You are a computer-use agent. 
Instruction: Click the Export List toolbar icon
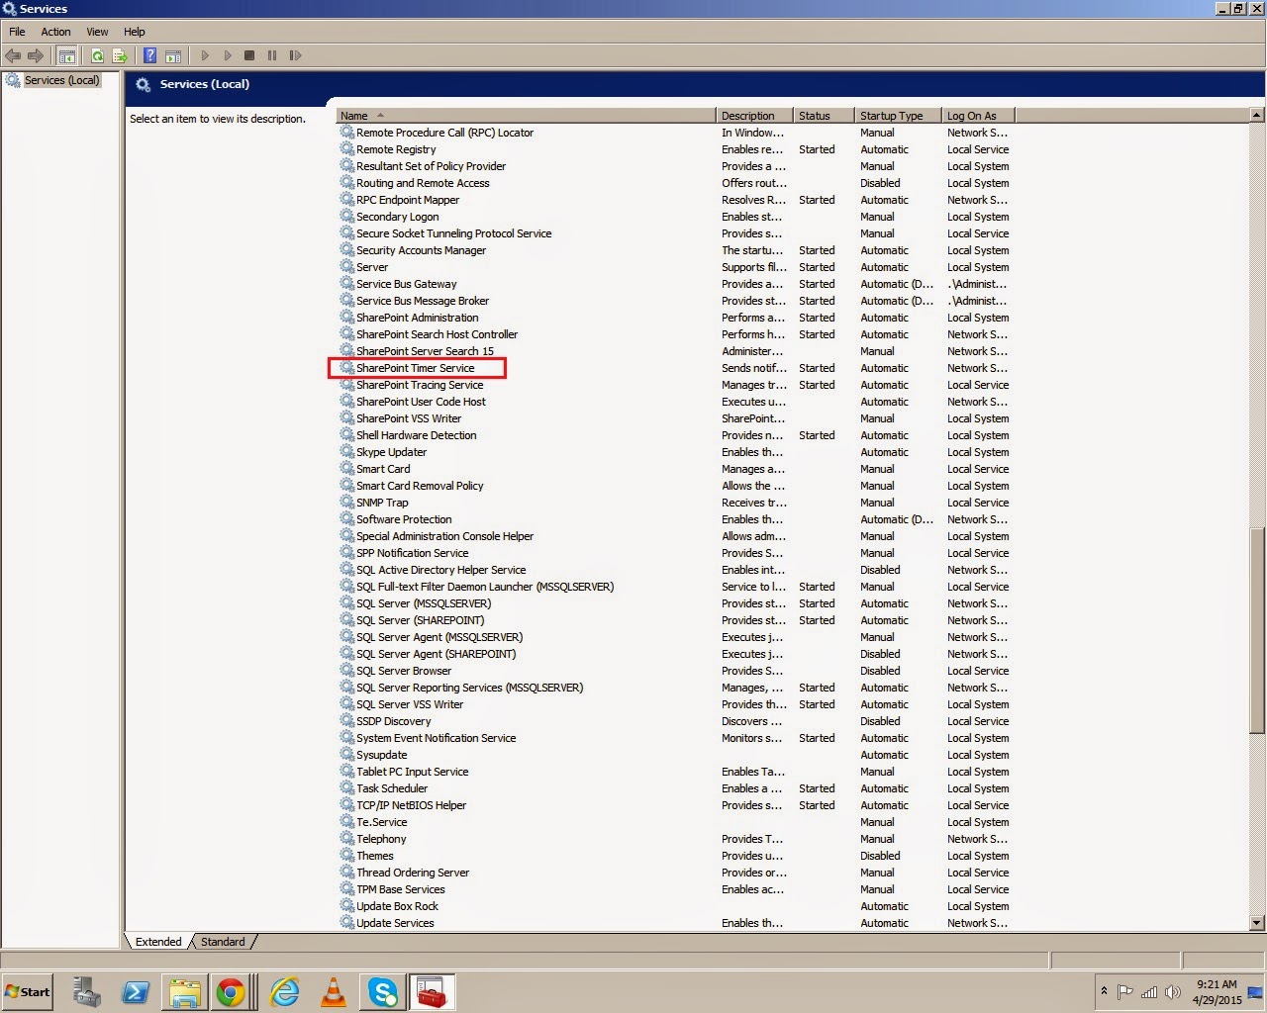coord(120,55)
